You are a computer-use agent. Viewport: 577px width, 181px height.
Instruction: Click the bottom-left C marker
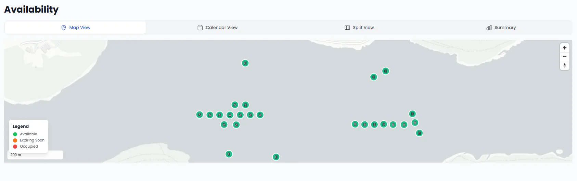click(x=229, y=154)
